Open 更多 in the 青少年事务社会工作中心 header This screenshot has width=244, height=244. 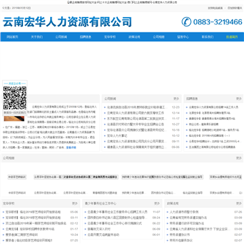157,203
